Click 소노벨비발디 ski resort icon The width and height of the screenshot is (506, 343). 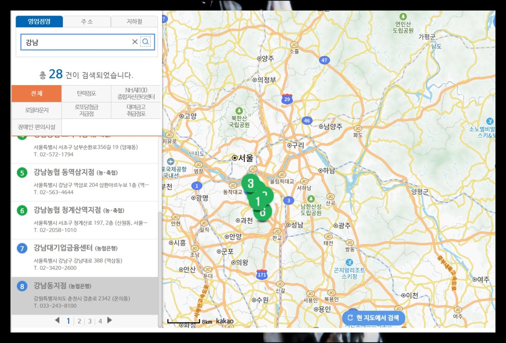click(490, 121)
